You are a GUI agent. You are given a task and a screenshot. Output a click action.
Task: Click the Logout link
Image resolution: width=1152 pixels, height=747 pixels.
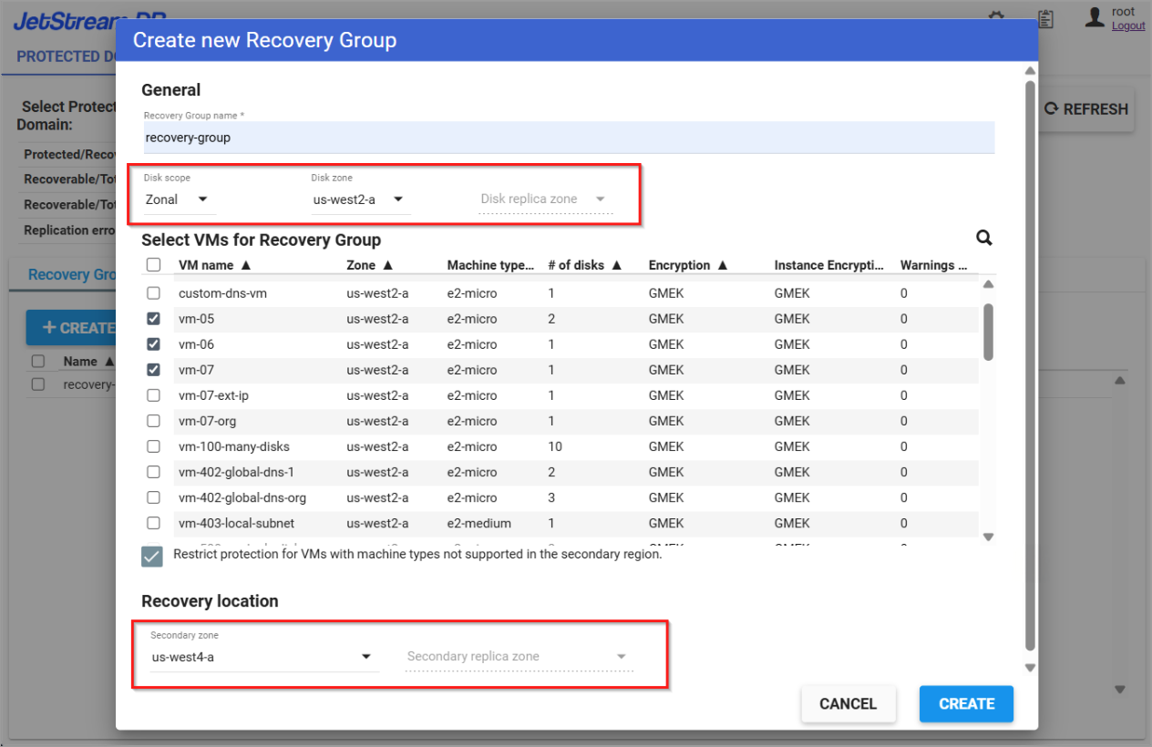1128,26
